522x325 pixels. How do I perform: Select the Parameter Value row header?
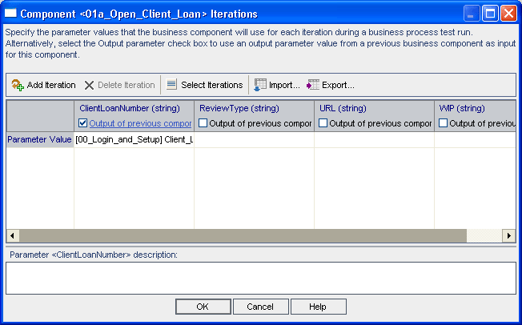pyautogui.click(x=40, y=139)
